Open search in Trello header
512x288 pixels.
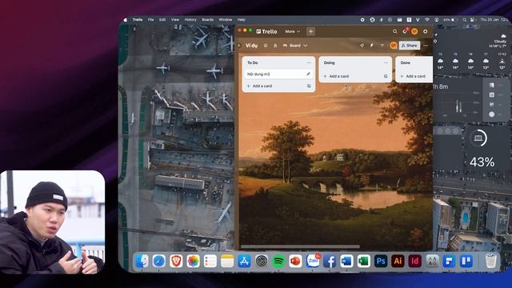click(x=394, y=31)
